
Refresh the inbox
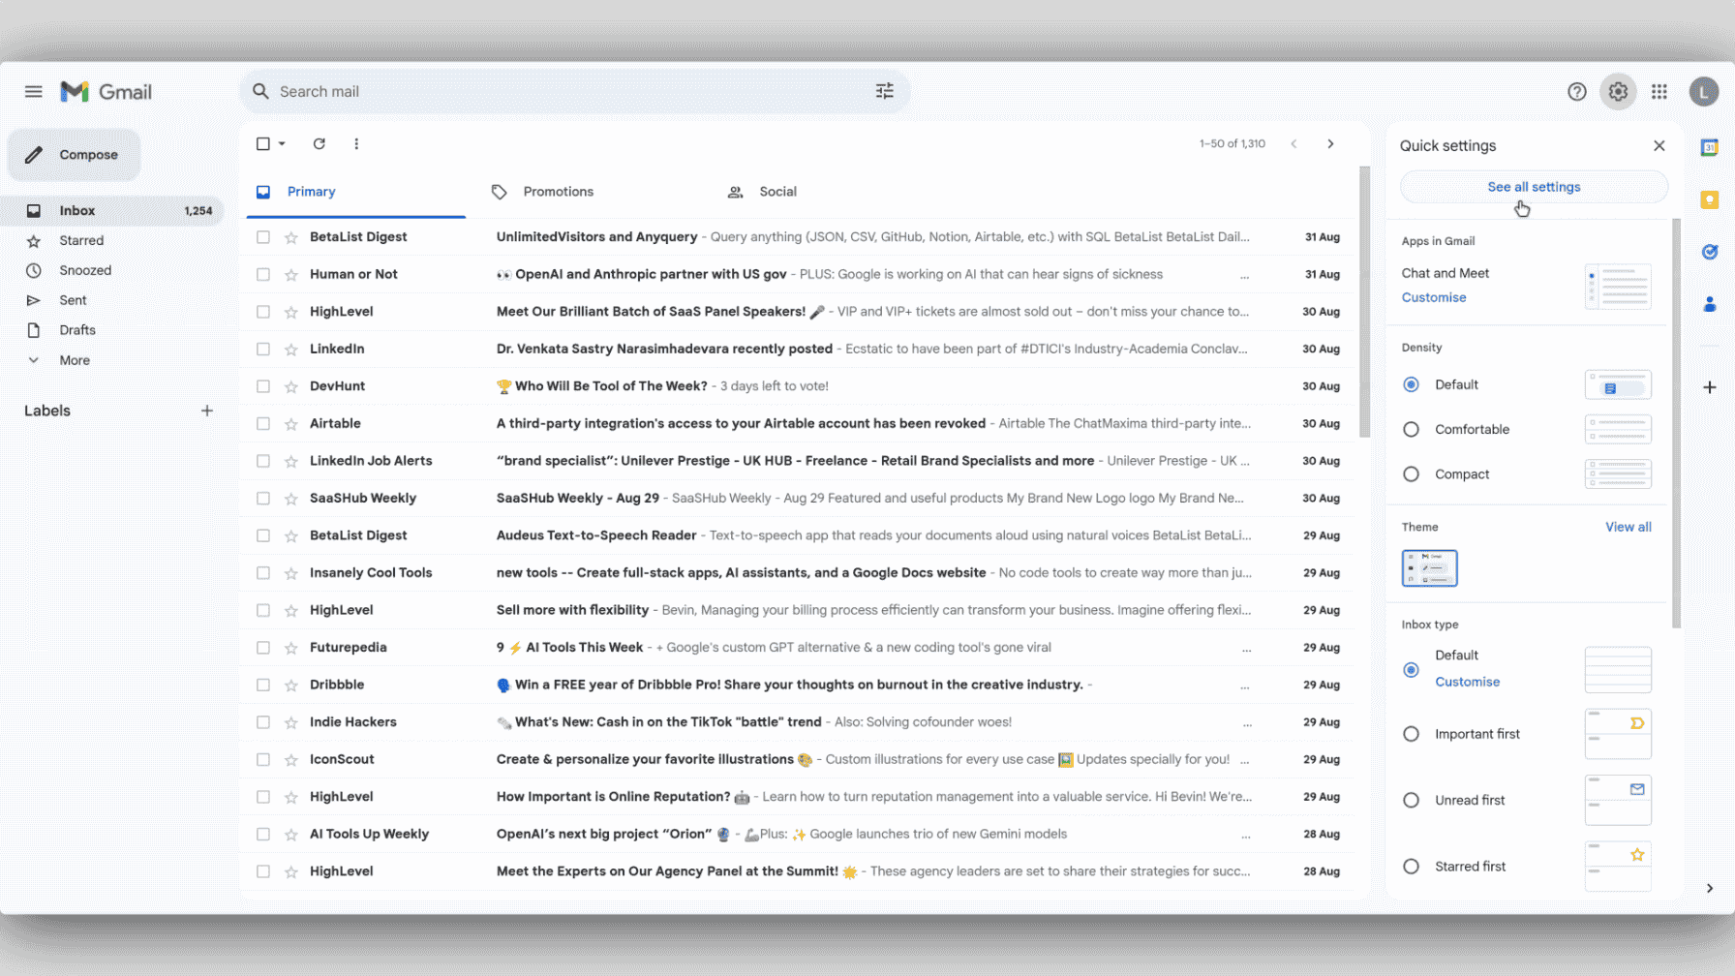pyautogui.click(x=320, y=143)
